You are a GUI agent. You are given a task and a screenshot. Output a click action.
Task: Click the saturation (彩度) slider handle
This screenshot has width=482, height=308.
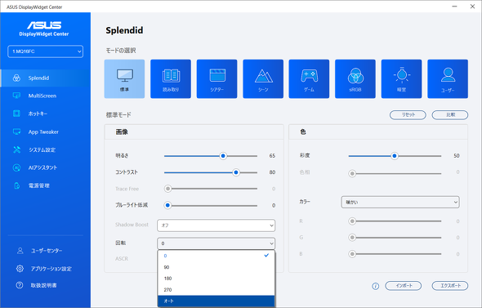(395, 156)
